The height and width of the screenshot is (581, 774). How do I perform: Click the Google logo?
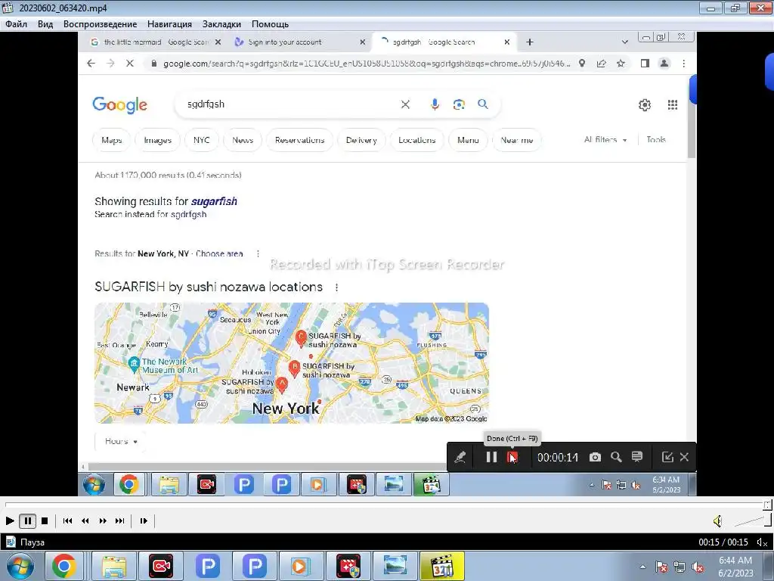[120, 104]
